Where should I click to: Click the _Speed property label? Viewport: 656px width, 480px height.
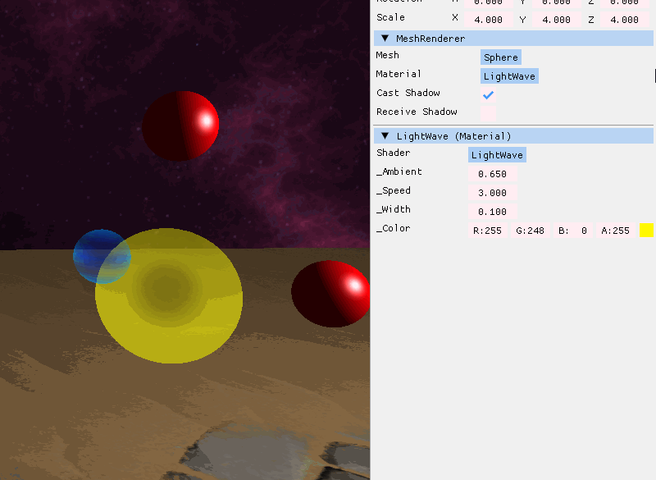coord(394,190)
